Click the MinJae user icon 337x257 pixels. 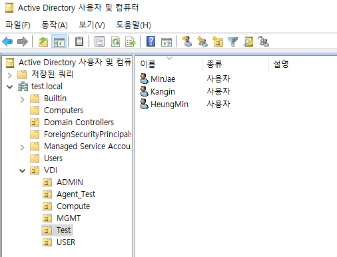144,79
